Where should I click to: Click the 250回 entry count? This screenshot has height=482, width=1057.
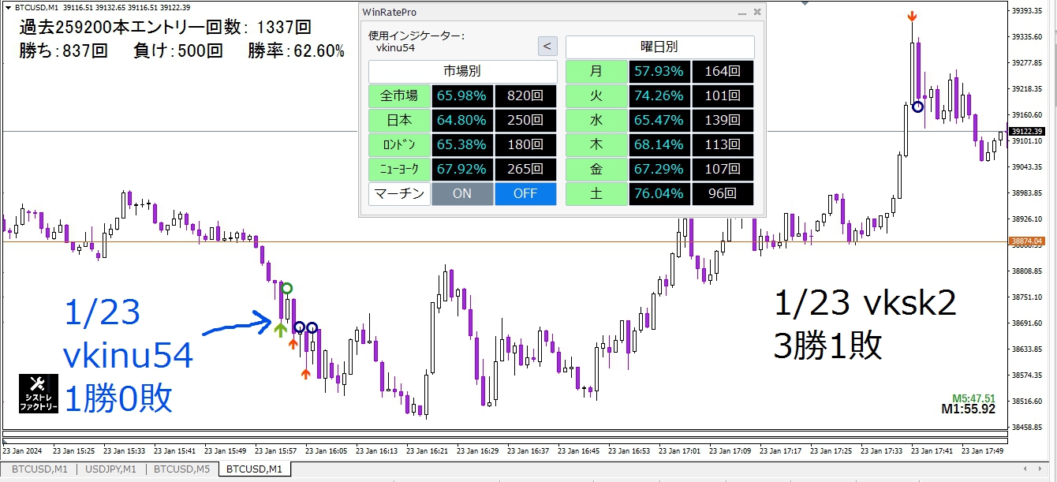pos(525,121)
